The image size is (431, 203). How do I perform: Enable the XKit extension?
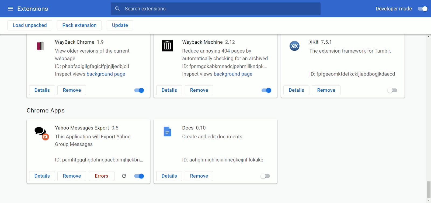click(x=392, y=90)
